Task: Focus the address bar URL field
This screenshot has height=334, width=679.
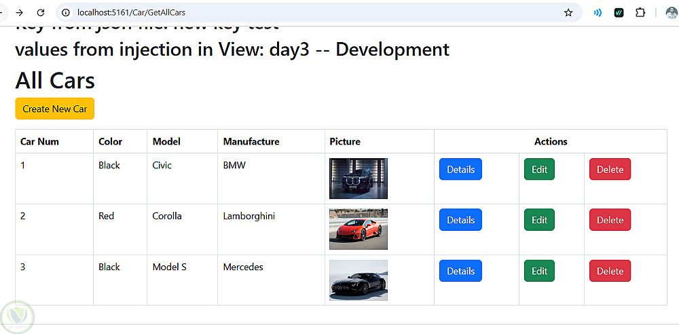Action: pyautogui.click(x=316, y=13)
